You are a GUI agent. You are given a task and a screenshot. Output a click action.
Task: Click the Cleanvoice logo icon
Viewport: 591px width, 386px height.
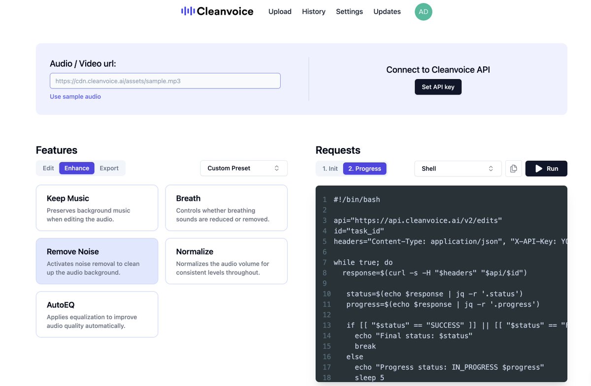[187, 10]
